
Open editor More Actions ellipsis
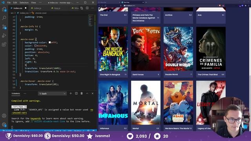93,8
